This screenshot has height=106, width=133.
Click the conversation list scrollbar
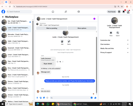pos(33,48)
